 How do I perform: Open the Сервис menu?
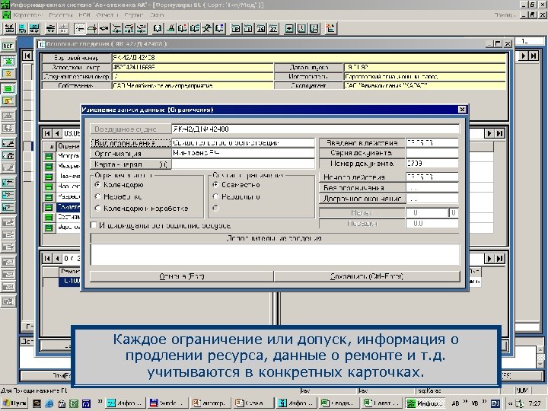134,15
